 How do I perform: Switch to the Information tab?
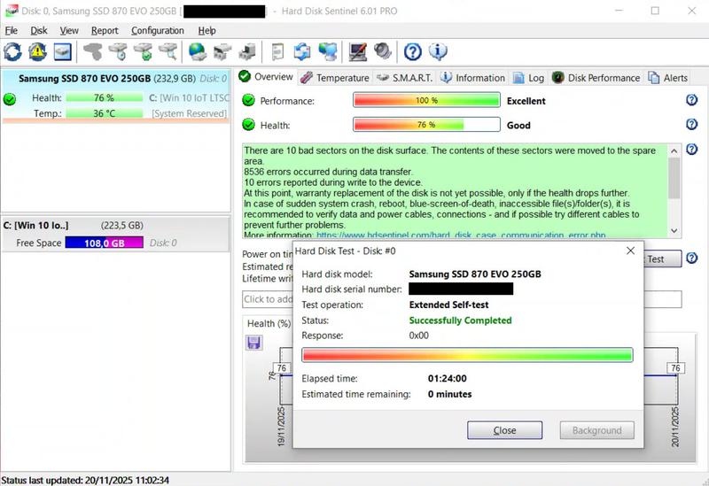pyautogui.click(x=472, y=78)
